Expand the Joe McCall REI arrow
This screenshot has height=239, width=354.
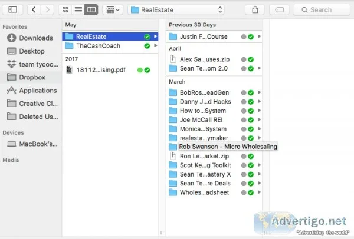pyautogui.click(x=259, y=119)
